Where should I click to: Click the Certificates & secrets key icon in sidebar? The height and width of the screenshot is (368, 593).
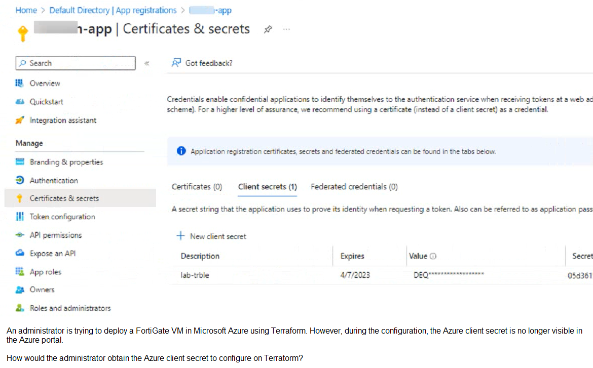click(20, 198)
